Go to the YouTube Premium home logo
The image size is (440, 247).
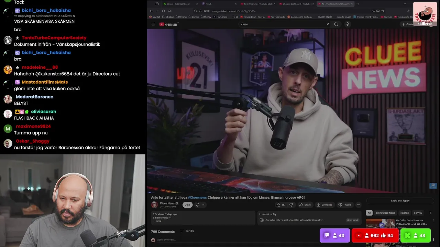pos(168,24)
